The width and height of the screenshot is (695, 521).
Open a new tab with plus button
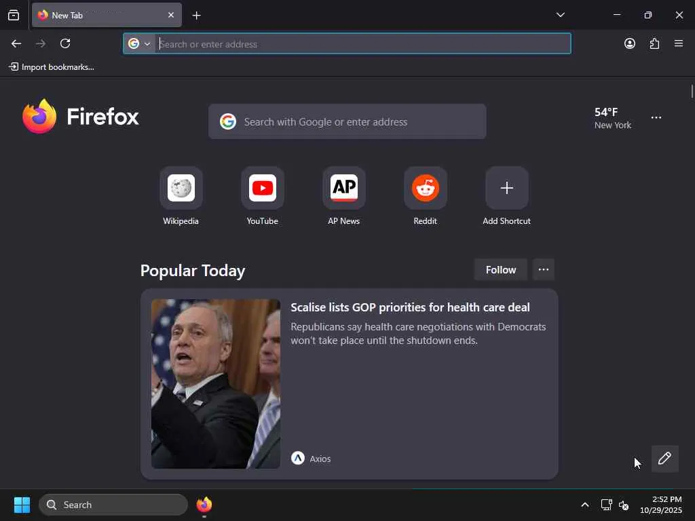point(196,16)
